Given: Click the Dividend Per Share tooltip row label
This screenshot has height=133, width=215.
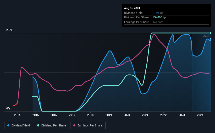Looking at the screenshot, I should tap(136, 18).
